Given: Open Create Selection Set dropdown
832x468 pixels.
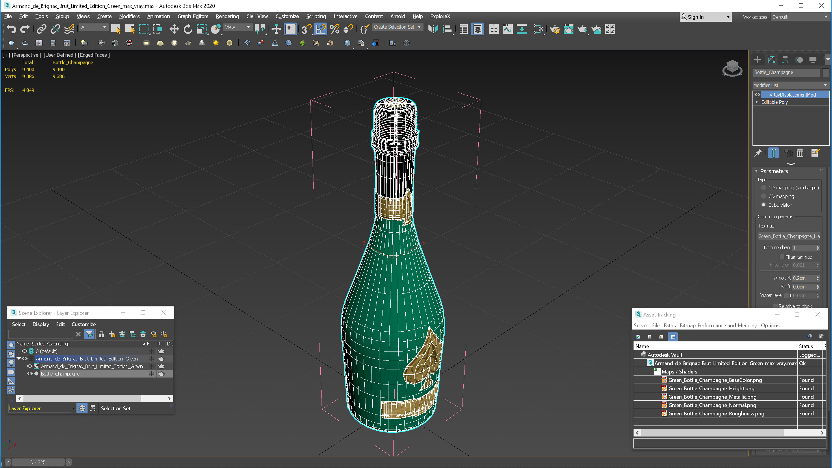Looking at the screenshot, I should tap(397, 27).
